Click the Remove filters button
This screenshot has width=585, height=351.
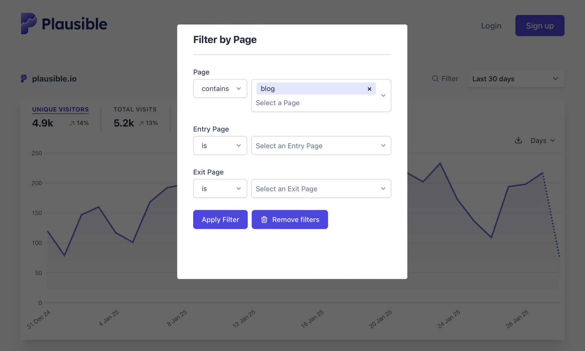tap(290, 219)
